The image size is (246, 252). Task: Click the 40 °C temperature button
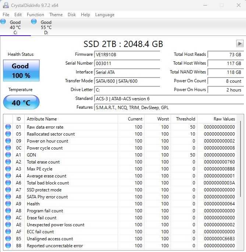tap(21, 102)
